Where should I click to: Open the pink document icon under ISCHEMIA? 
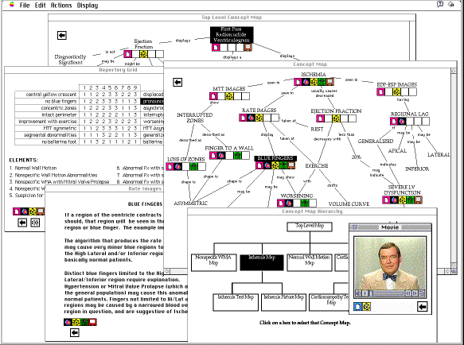298,82
